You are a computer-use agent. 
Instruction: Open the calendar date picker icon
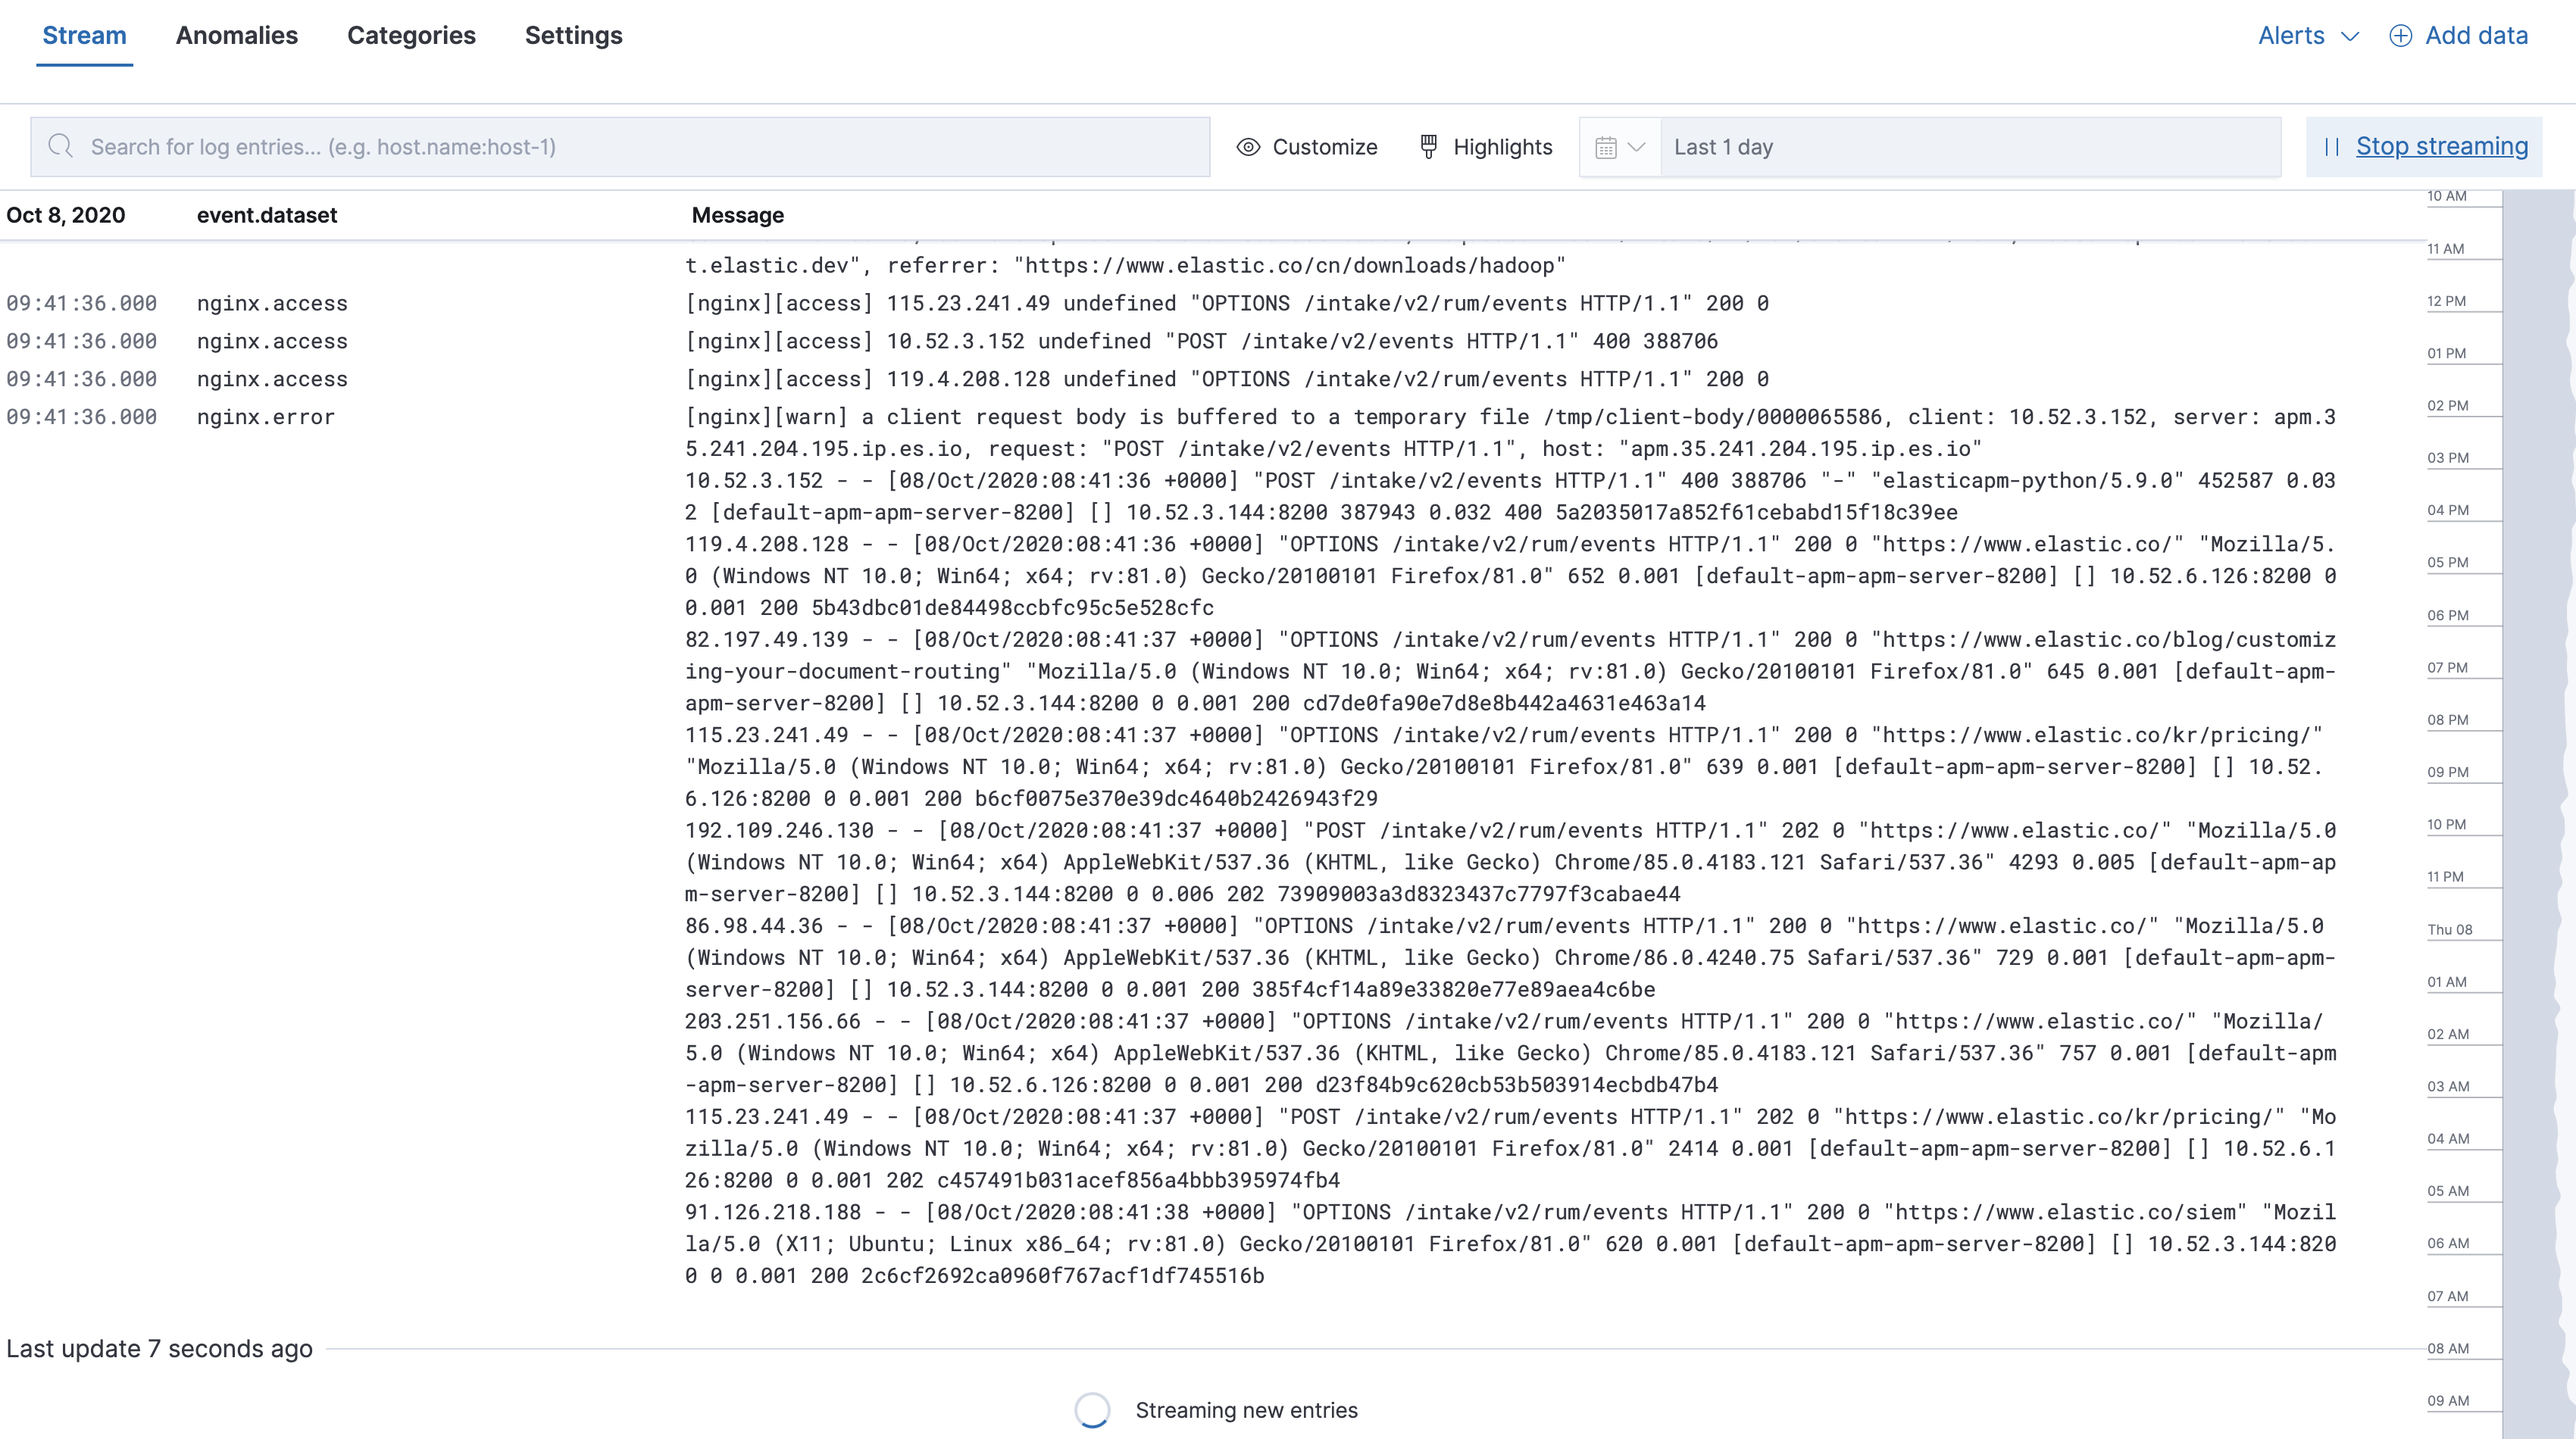1605,147
